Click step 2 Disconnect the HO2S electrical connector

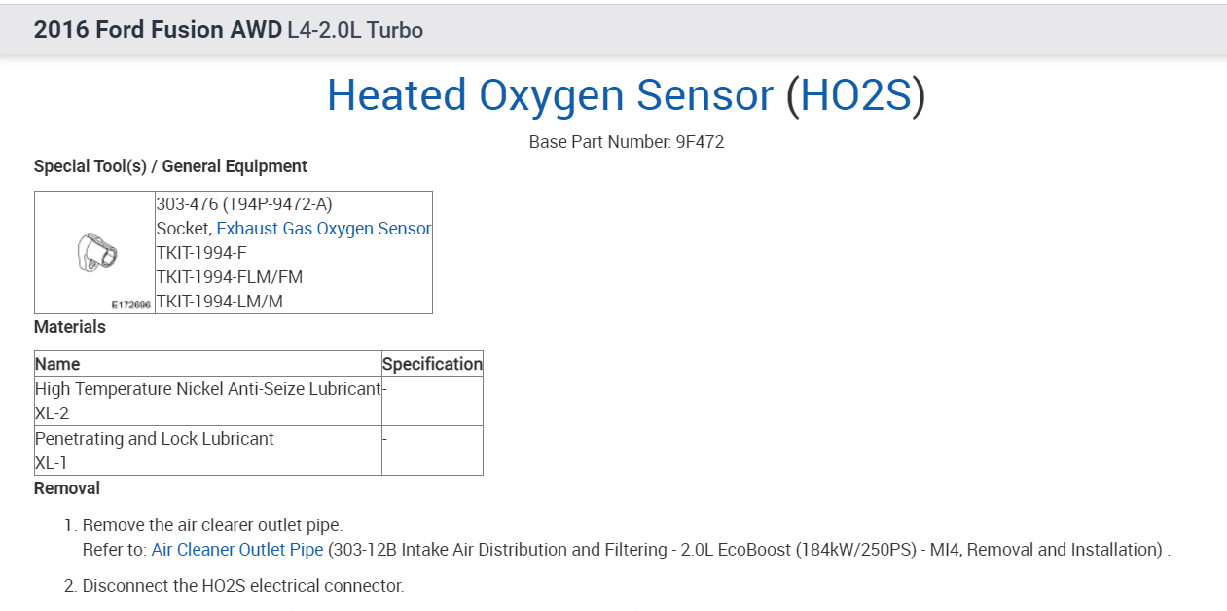[x=243, y=586]
